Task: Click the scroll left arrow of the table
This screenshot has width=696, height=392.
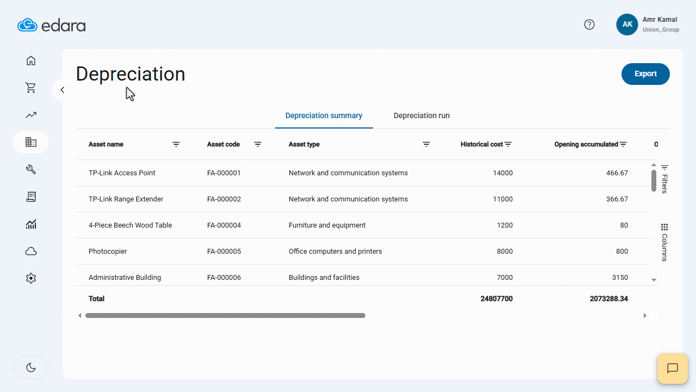Action: tap(80, 315)
